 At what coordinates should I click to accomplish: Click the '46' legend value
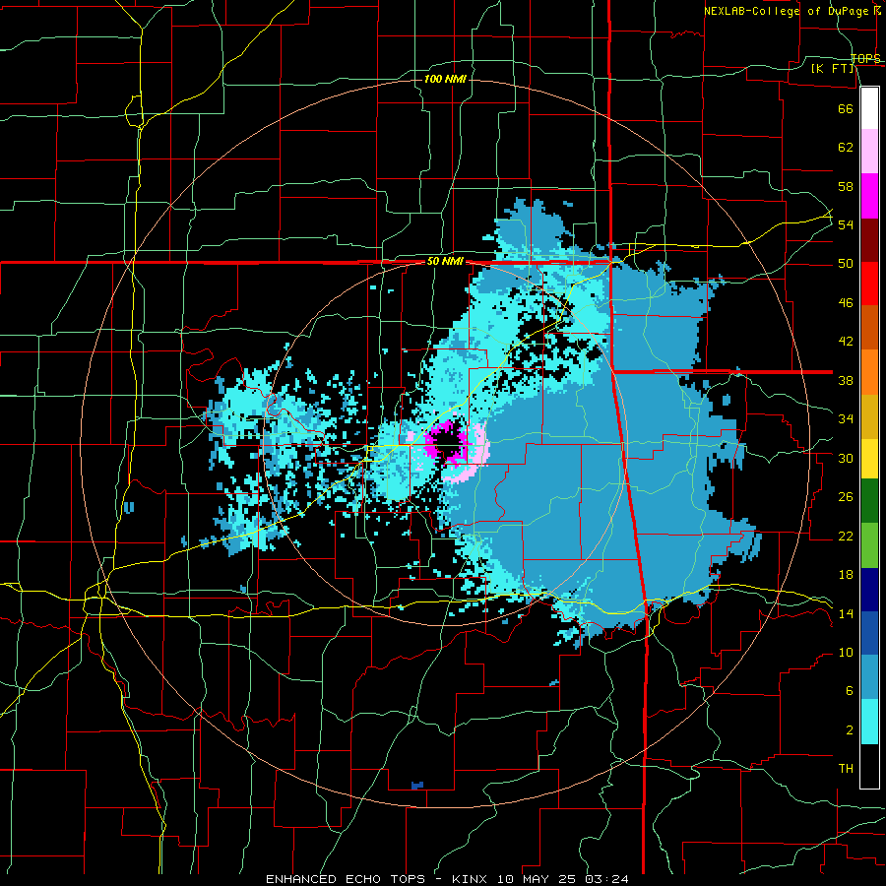coord(846,303)
